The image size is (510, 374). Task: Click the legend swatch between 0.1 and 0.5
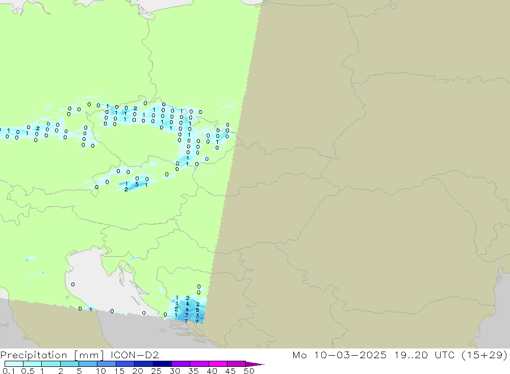pos(14,364)
